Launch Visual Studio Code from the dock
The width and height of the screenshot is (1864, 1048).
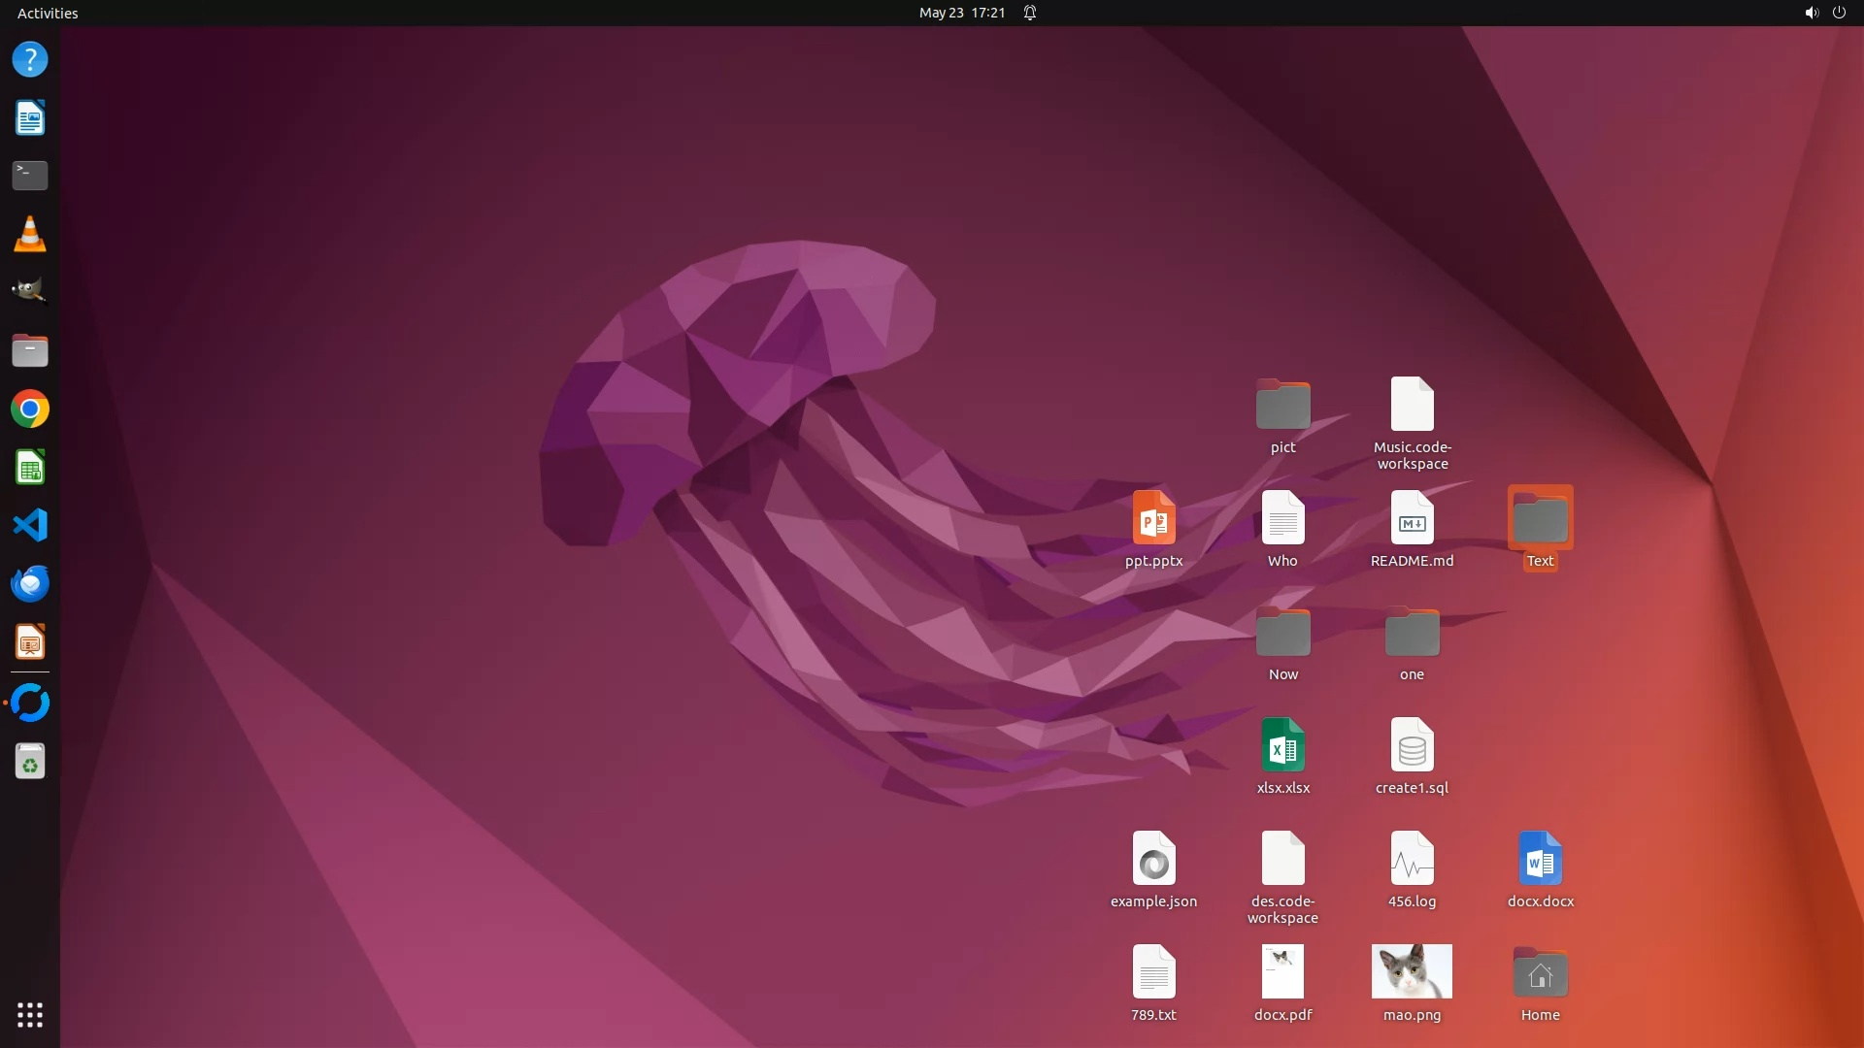click(29, 525)
